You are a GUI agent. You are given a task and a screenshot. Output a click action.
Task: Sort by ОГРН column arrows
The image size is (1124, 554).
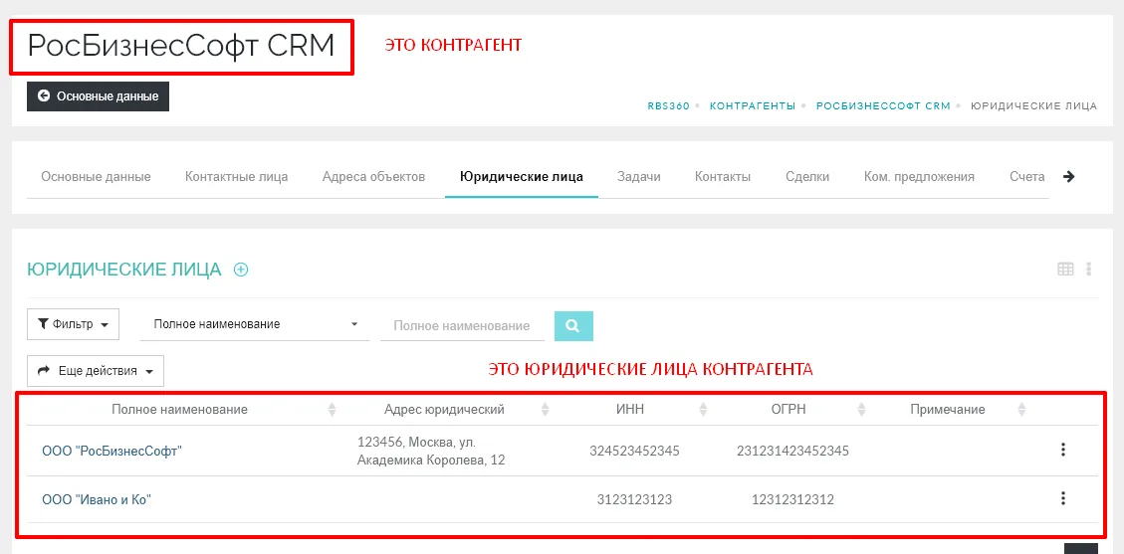point(862,410)
